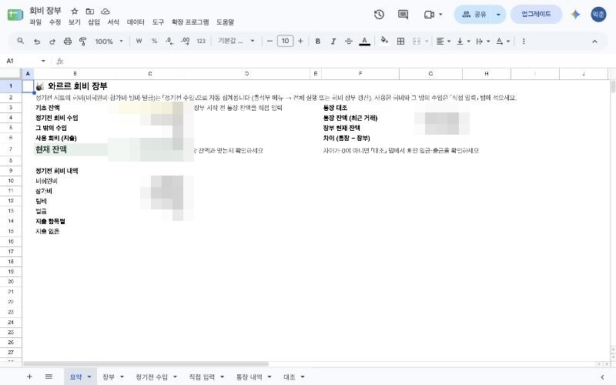The height and width of the screenshot is (385, 616).
Task: Switch to the 직접 입력 tab
Action: (x=202, y=377)
